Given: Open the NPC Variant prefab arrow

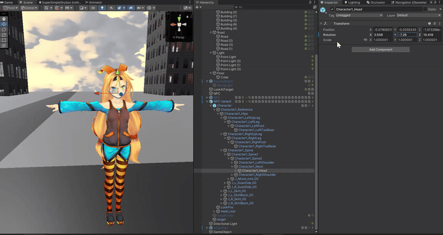Looking at the screenshot, I should coord(312,102).
